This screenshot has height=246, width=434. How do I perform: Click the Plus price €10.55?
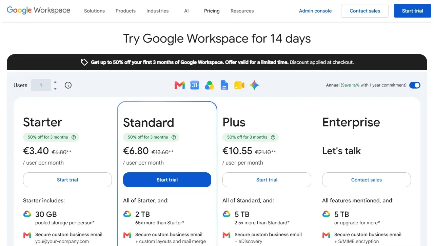[237, 151]
